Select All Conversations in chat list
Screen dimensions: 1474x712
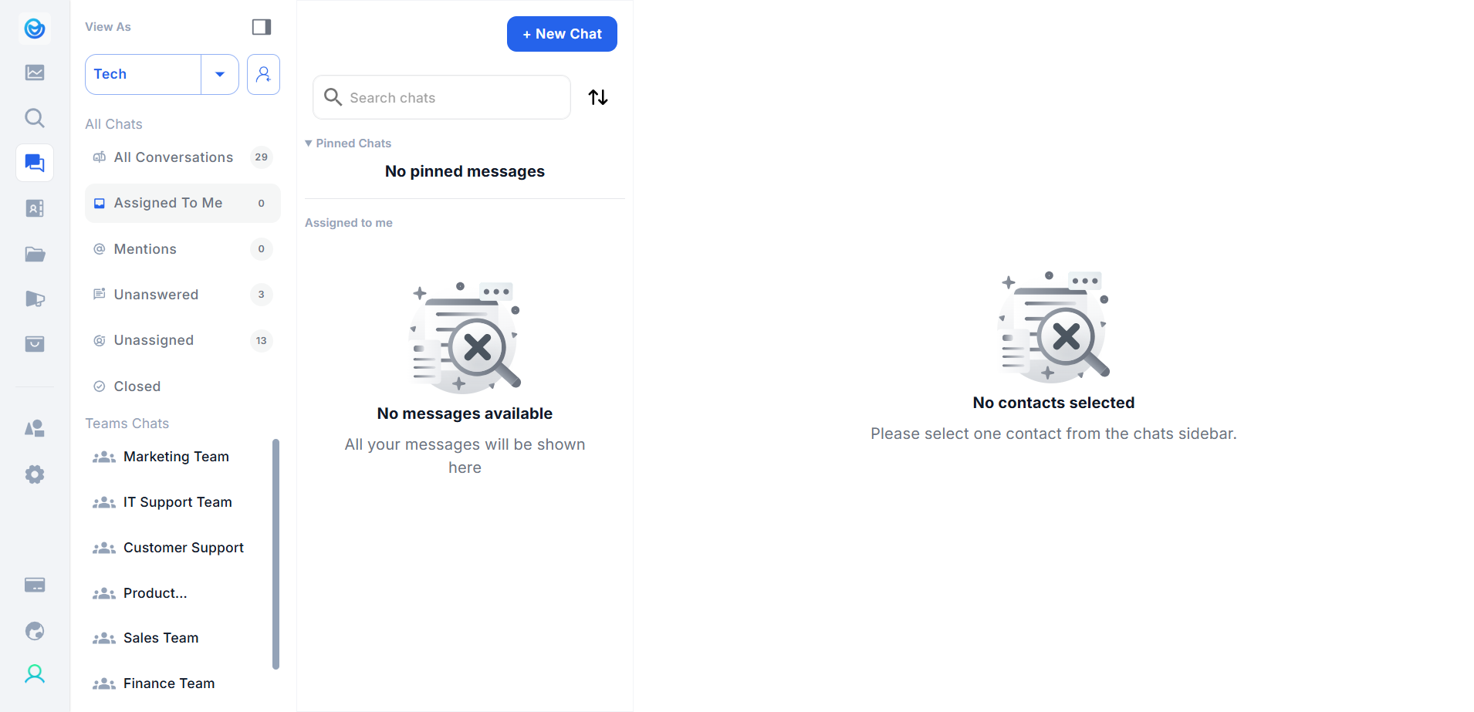(174, 157)
